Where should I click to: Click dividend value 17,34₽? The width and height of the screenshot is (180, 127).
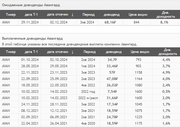pos(112,104)
